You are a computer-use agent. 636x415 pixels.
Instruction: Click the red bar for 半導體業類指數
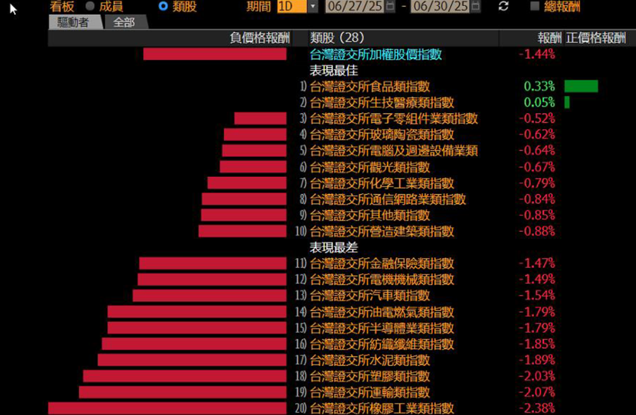pyautogui.click(x=197, y=328)
